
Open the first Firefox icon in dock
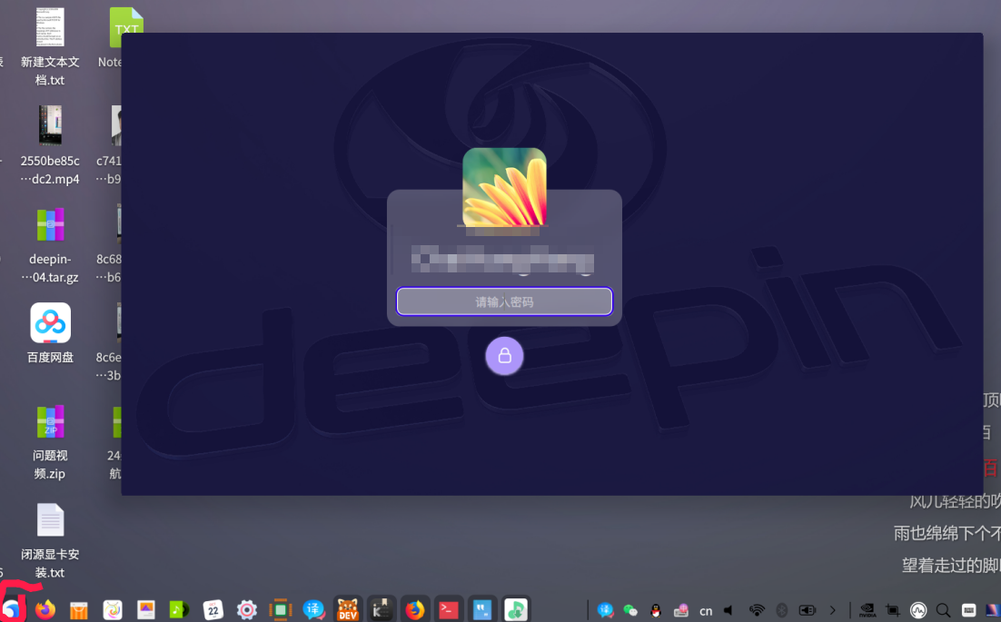pos(45,610)
